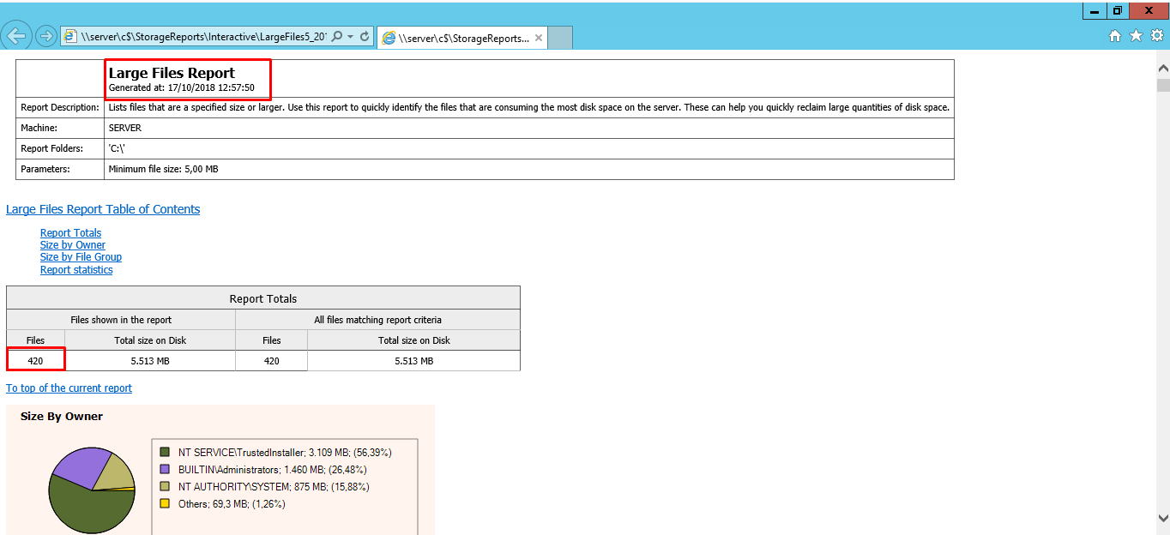Click the scrollbar down arrow
The width and height of the screenshot is (1170, 535).
pos(1163,518)
